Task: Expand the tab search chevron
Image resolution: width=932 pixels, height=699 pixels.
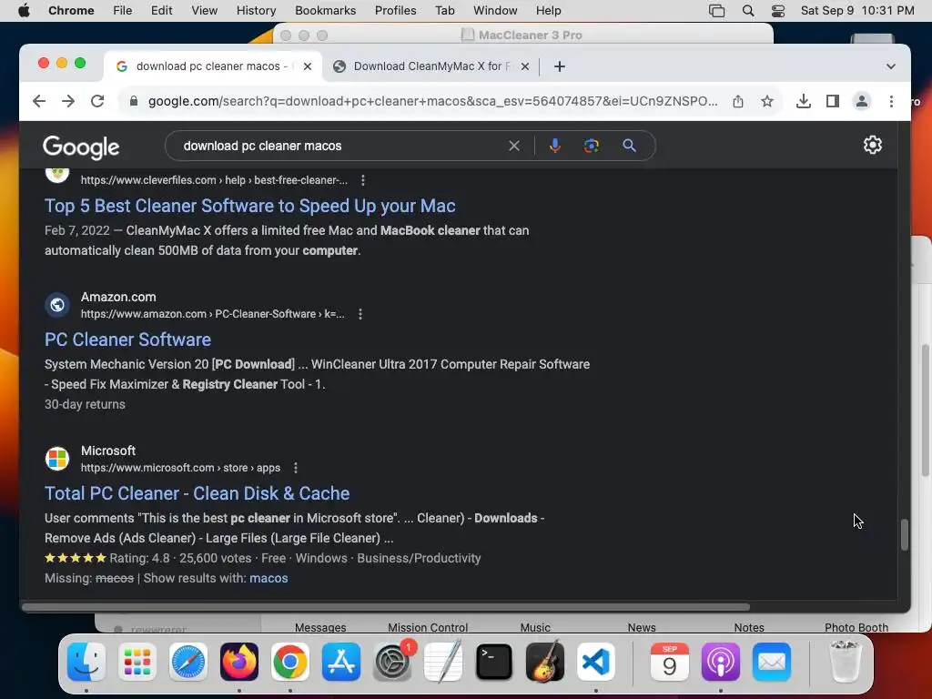Action: pyautogui.click(x=890, y=66)
